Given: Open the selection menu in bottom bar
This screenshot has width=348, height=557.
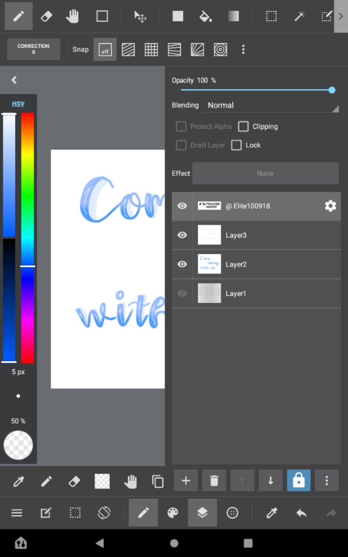Looking at the screenshot, I should tap(75, 513).
